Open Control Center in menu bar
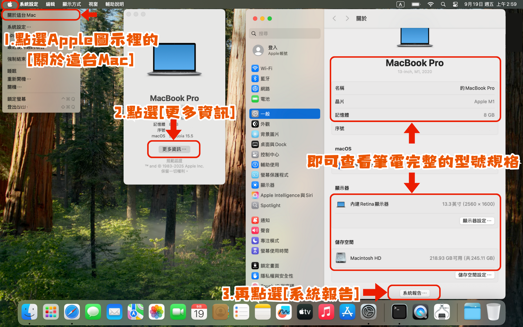Viewport: 523px width, 327px height. click(455, 4)
